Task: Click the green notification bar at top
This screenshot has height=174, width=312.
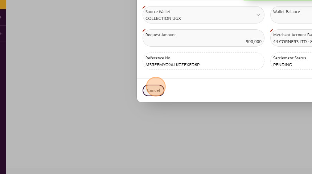Action: (283, 0)
